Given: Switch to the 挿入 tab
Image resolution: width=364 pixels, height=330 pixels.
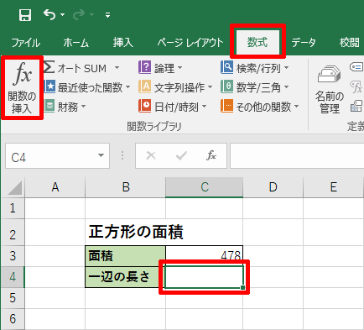Looking at the screenshot, I should coord(122,43).
